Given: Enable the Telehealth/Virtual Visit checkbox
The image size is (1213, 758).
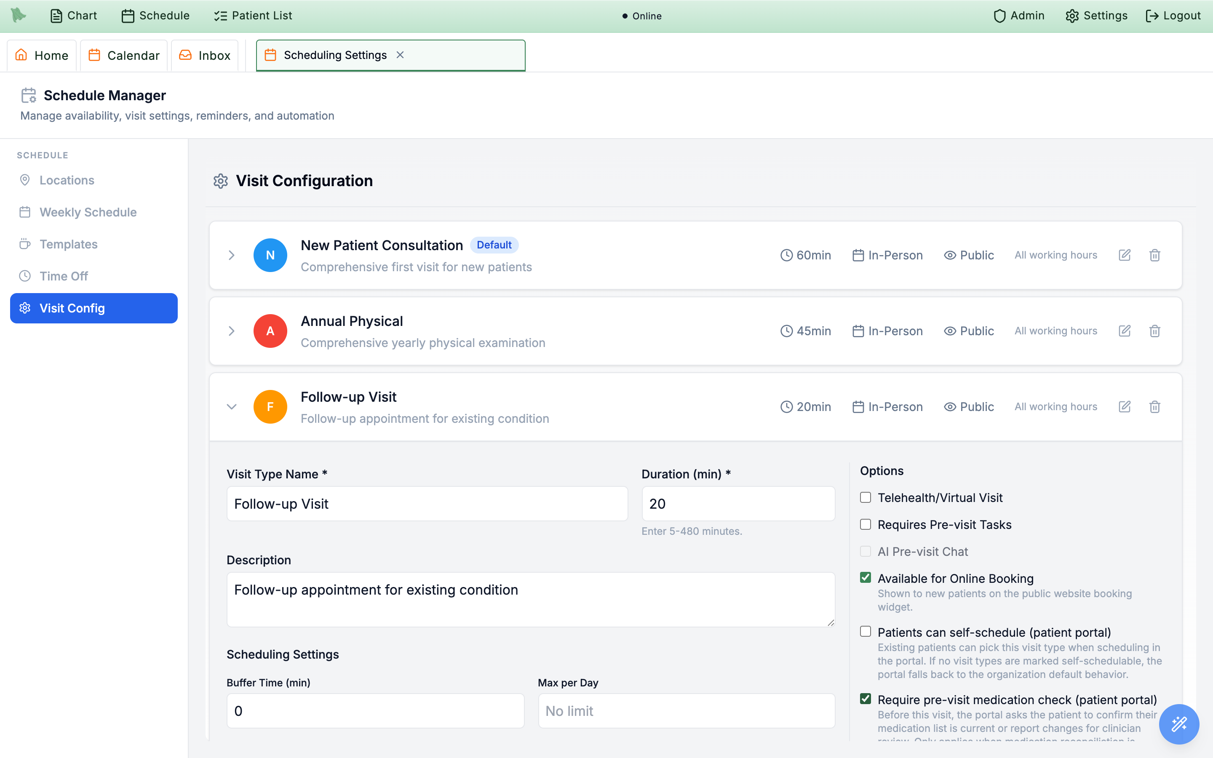Looking at the screenshot, I should tap(866, 497).
